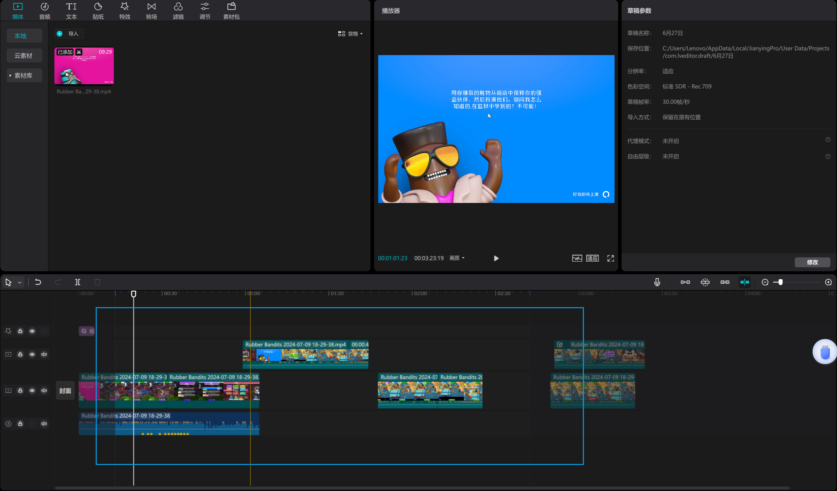Toggle main track magnet
This screenshot has width=837, height=491.
coord(685,282)
